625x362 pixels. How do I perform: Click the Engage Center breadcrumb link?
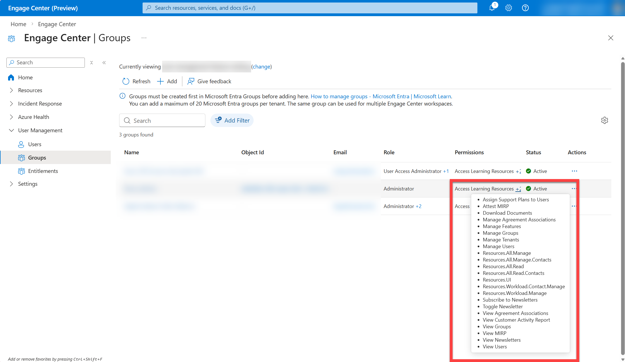click(x=57, y=24)
